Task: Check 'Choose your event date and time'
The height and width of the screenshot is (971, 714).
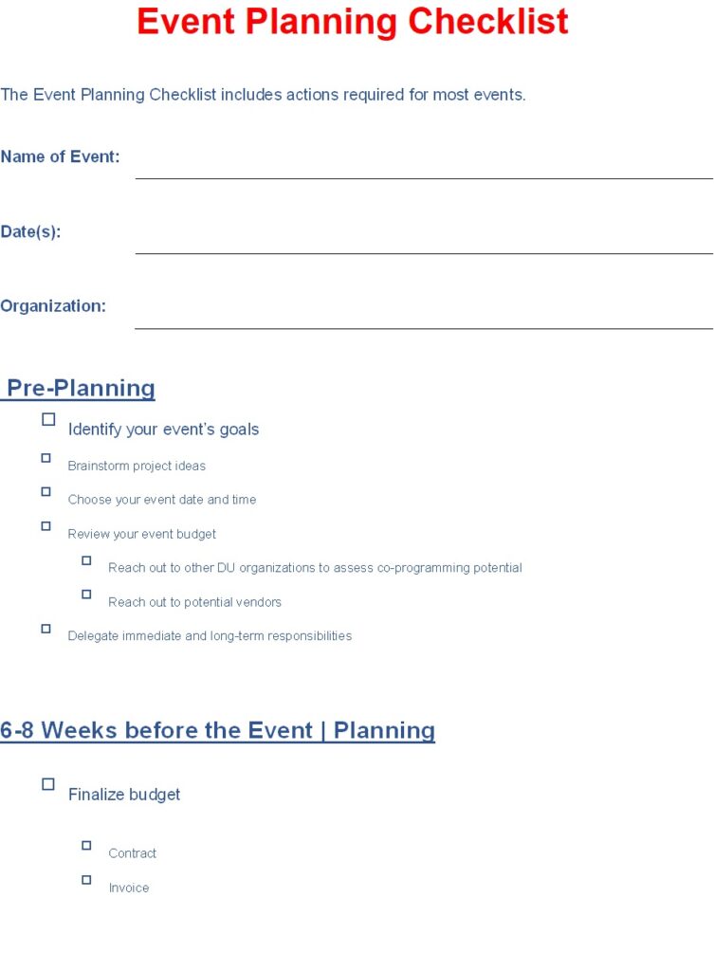Action: click(x=46, y=492)
